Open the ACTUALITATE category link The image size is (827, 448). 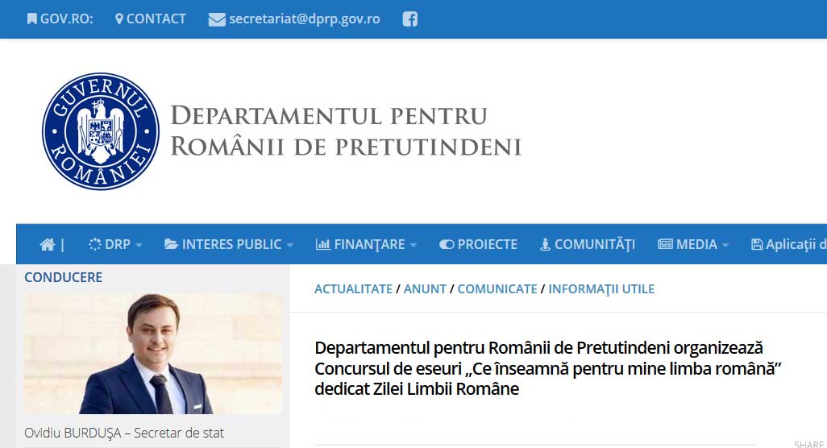tap(353, 288)
